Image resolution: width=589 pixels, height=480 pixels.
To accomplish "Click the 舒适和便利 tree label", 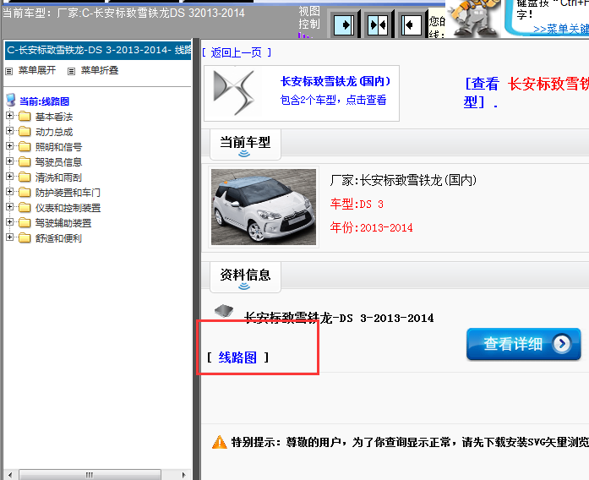I will (58, 238).
